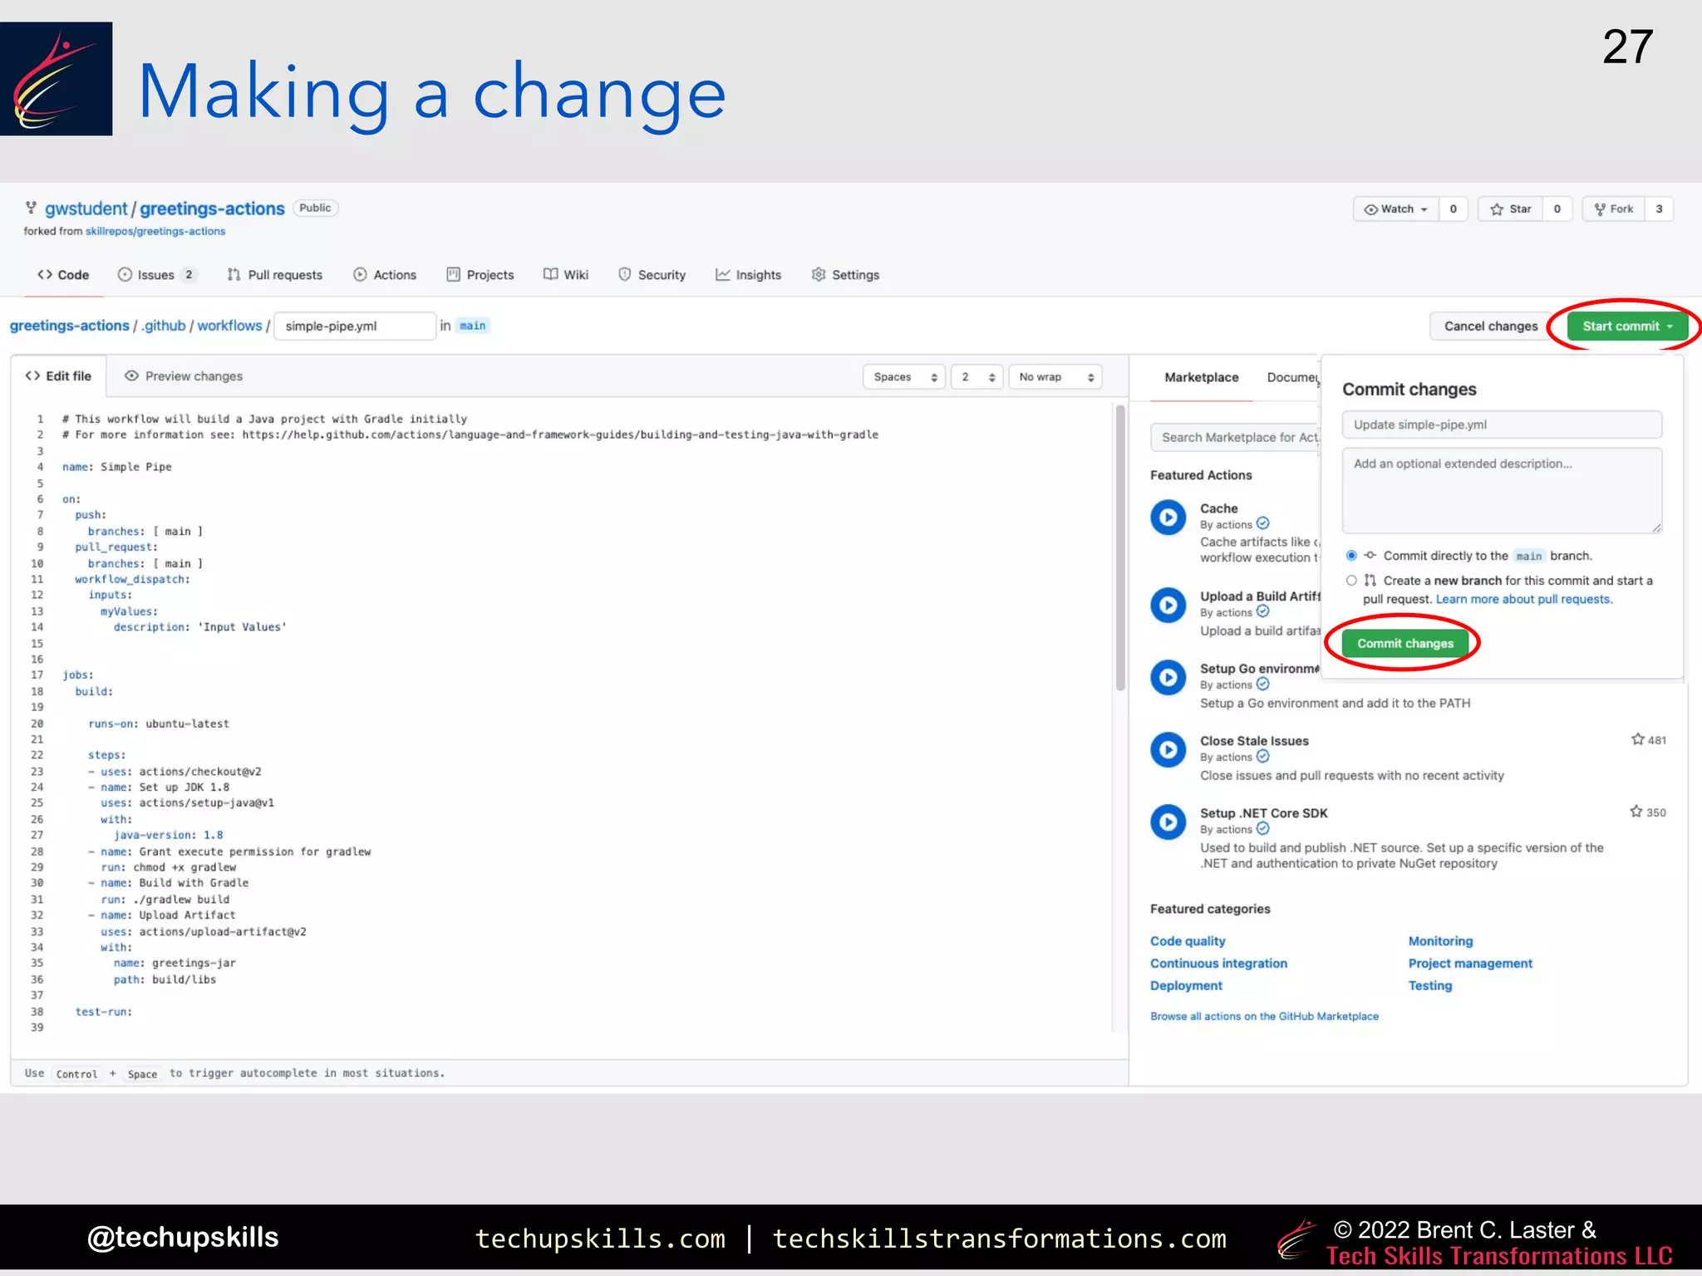Open the Settings tab
Screen dimensions: 1702x1276
click(x=845, y=275)
